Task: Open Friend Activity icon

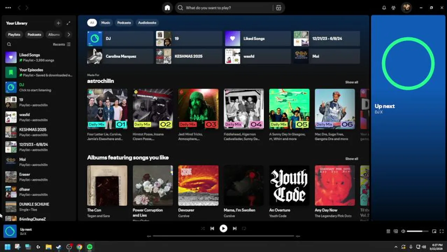Action: [x=393, y=8]
